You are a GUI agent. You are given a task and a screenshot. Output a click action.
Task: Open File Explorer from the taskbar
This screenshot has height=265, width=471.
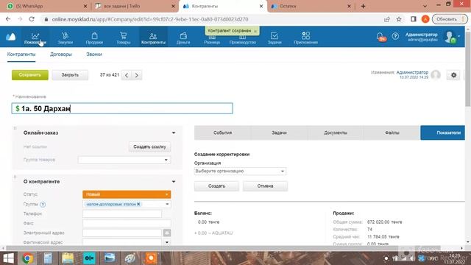click(x=68, y=258)
